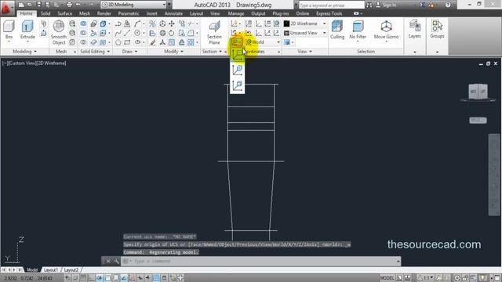Screen dimensions: 502x282
Task: Open the 2D Wireframe visual style dropdown
Action: click(x=305, y=23)
